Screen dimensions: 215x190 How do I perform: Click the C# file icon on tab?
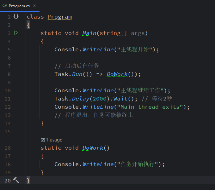coord(5,6)
